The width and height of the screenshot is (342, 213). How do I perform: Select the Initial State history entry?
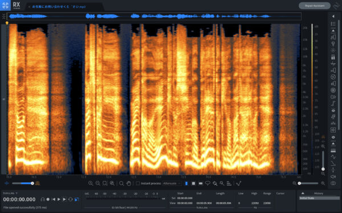[x=319, y=198]
